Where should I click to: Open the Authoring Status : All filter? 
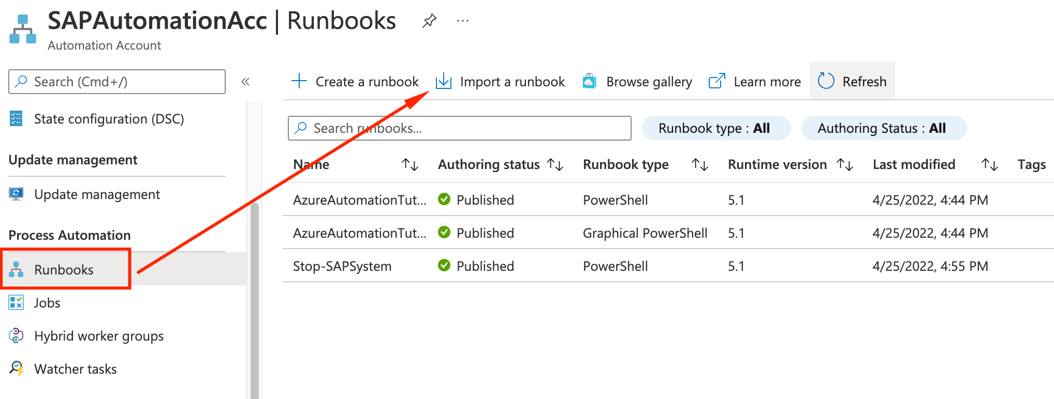(x=884, y=128)
